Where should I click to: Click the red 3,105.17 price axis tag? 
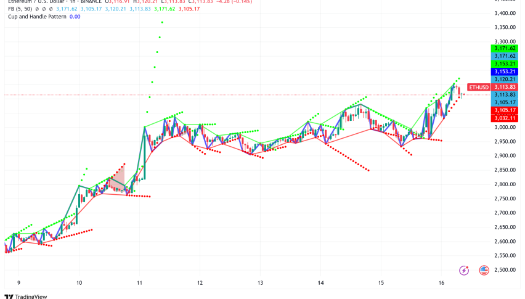click(x=505, y=110)
